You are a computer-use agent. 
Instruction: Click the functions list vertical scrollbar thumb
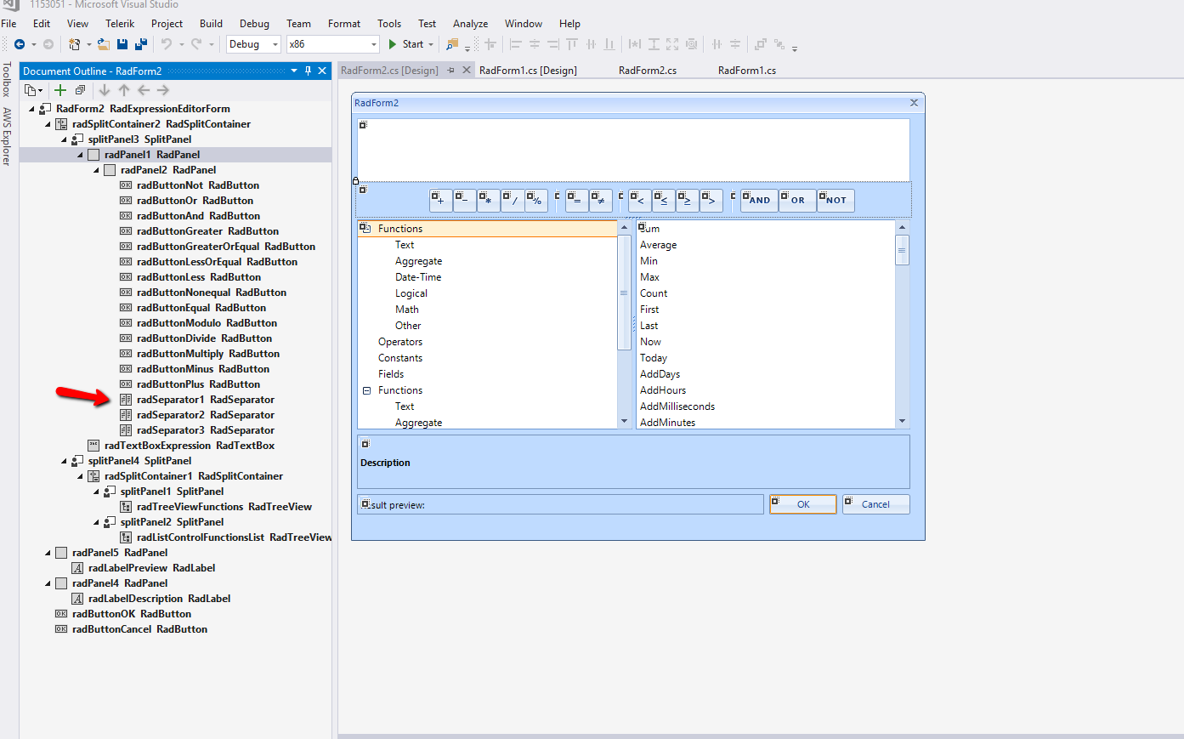902,250
